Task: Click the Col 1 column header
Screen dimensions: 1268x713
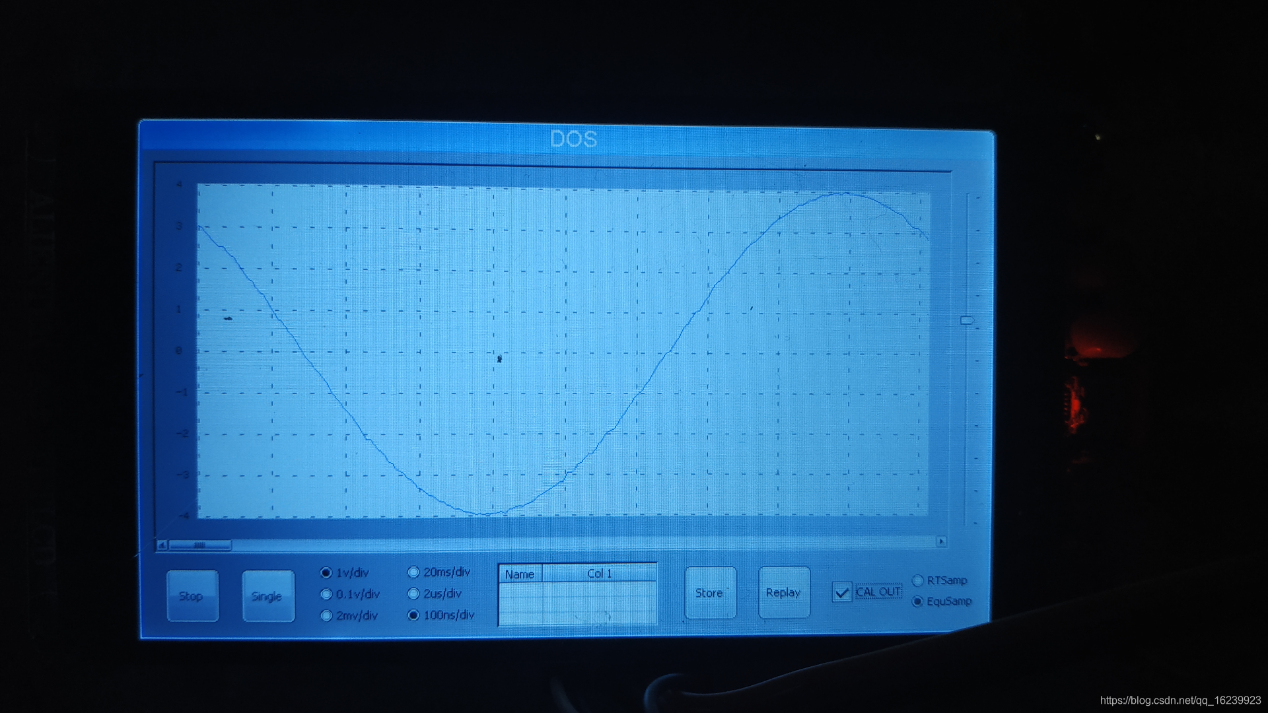Action: 599,573
